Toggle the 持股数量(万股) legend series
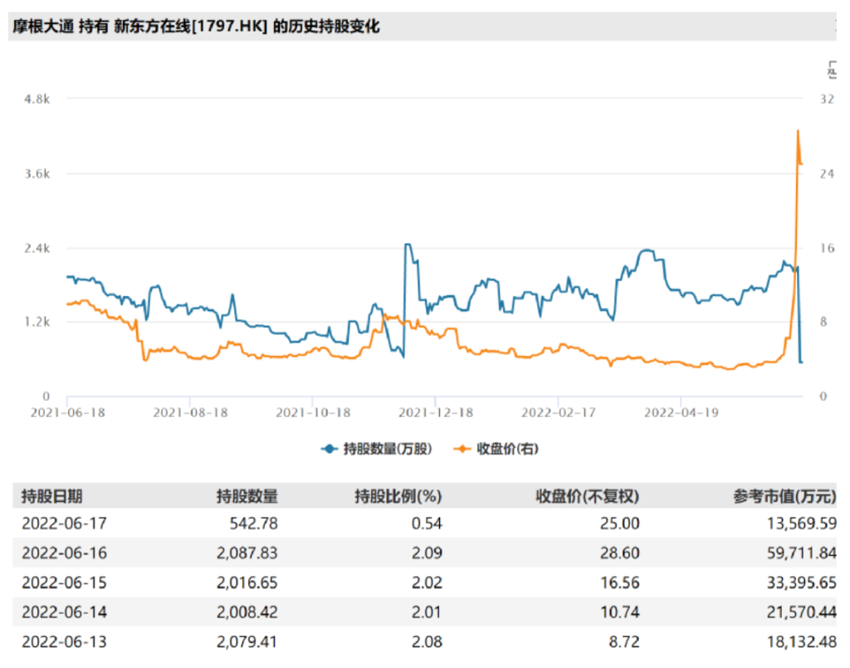The image size is (850, 668). pyautogui.click(x=376, y=449)
